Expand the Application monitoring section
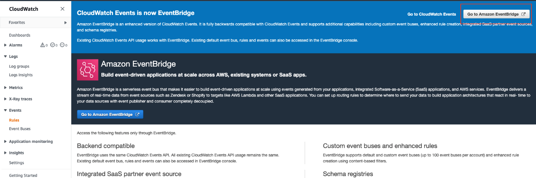Viewport: 536px width, 178px height. [x=5, y=141]
